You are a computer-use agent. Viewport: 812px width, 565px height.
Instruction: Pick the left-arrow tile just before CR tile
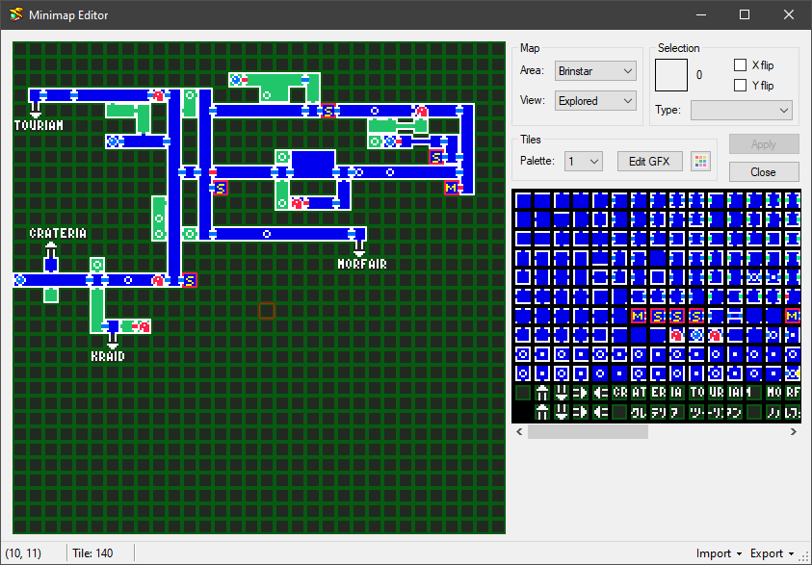pyautogui.click(x=600, y=393)
